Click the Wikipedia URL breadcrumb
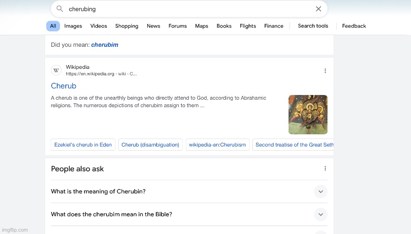 point(101,74)
